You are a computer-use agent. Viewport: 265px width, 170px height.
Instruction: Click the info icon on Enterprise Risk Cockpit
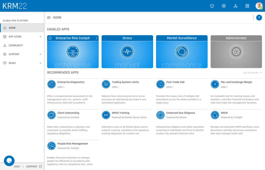[x=50, y=38]
